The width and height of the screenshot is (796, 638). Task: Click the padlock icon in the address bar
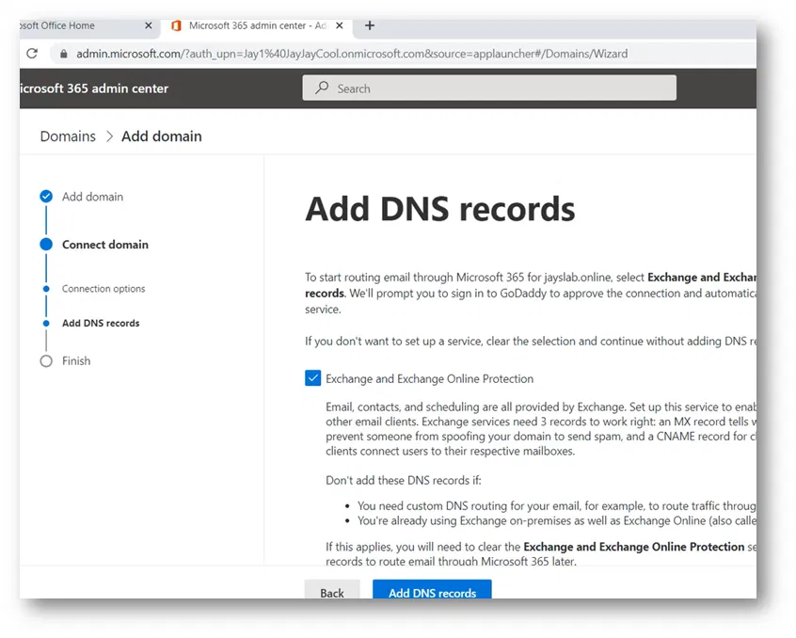pos(64,55)
